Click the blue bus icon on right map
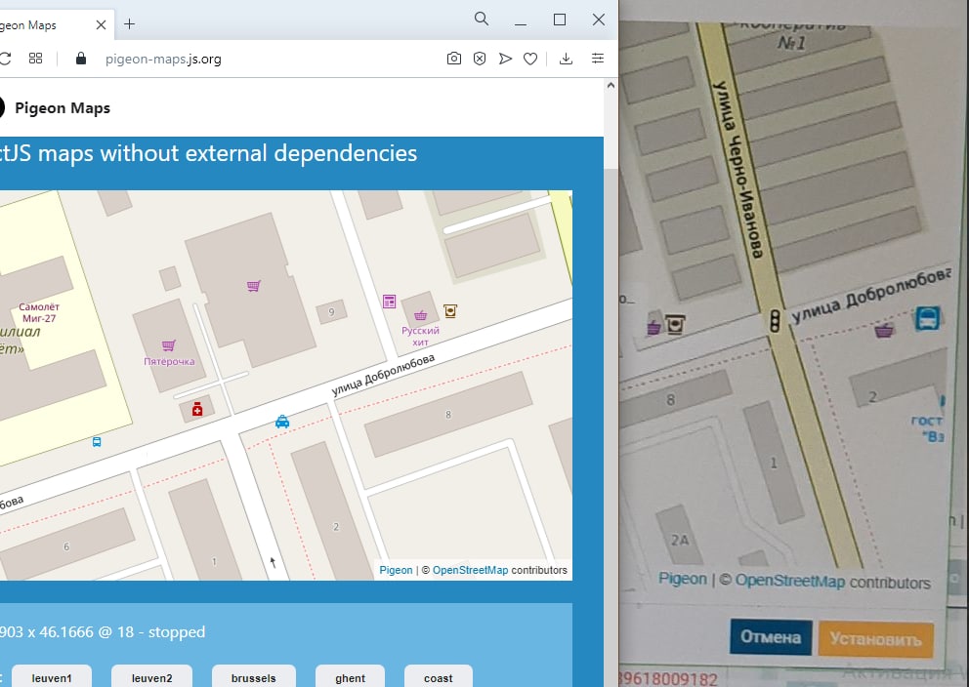This screenshot has width=969, height=687. tap(928, 318)
